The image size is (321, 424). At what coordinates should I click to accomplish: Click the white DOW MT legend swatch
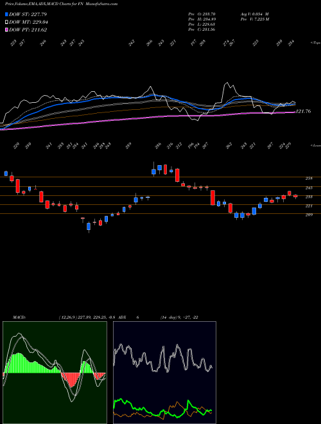click(6, 22)
